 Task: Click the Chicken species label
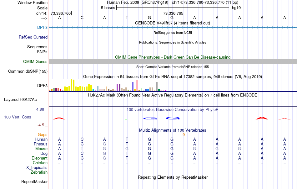[40, 163]
